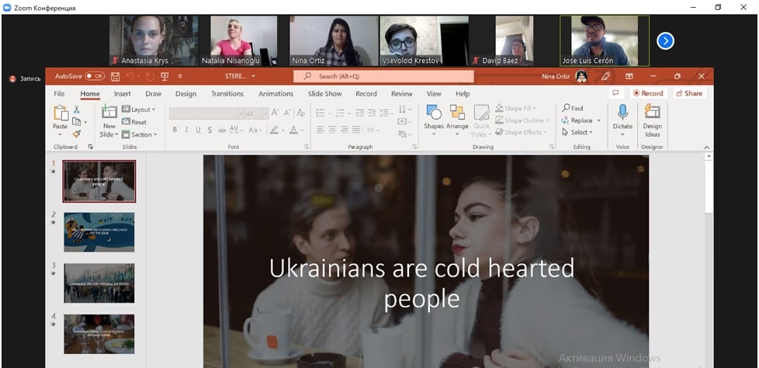This screenshot has width=759, height=368.
Task: Click the Arrange icon
Action: [x=457, y=113]
